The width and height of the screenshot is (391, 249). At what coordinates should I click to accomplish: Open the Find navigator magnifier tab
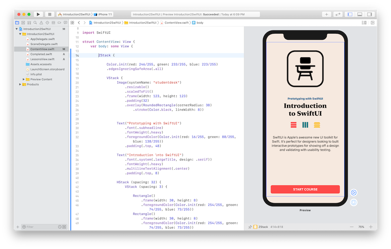click(x=35, y=23)
